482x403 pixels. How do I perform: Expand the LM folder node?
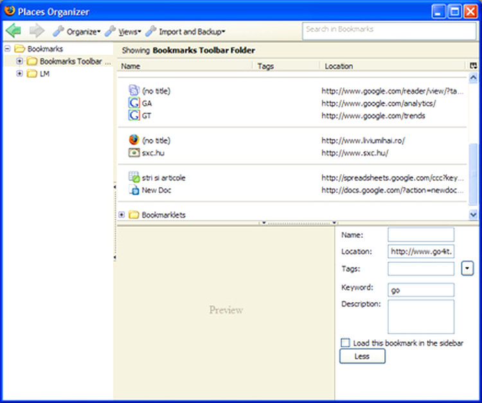coord(20,73)
